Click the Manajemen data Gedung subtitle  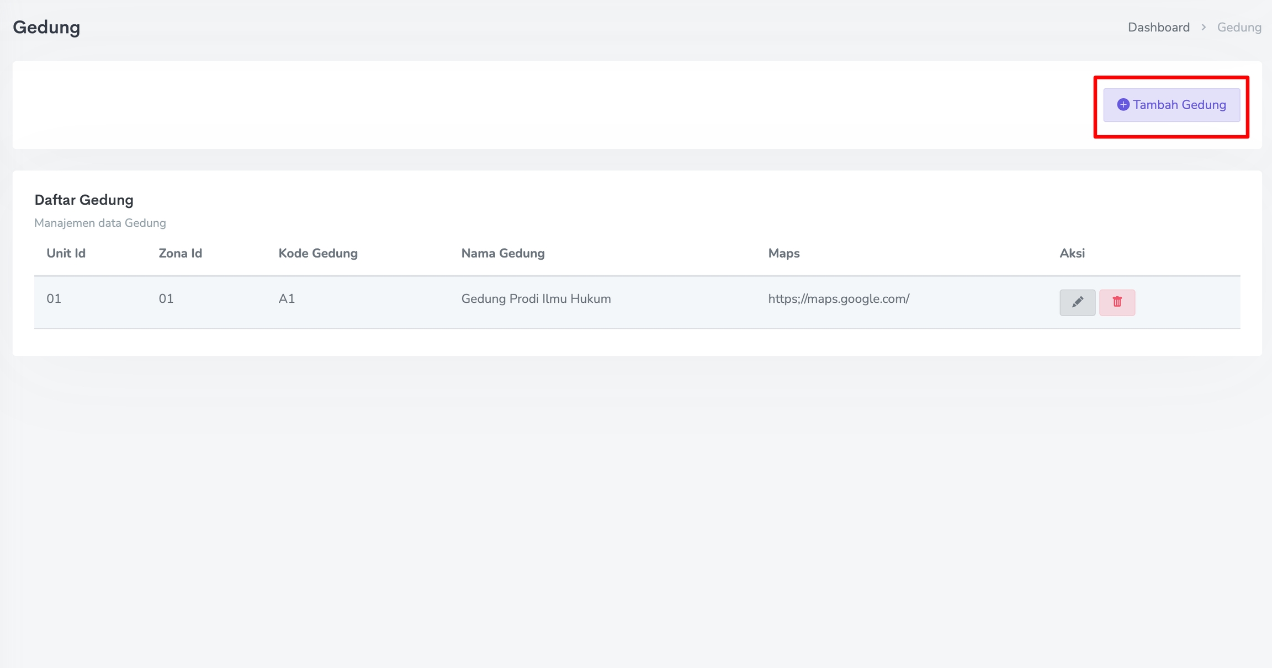100,223
